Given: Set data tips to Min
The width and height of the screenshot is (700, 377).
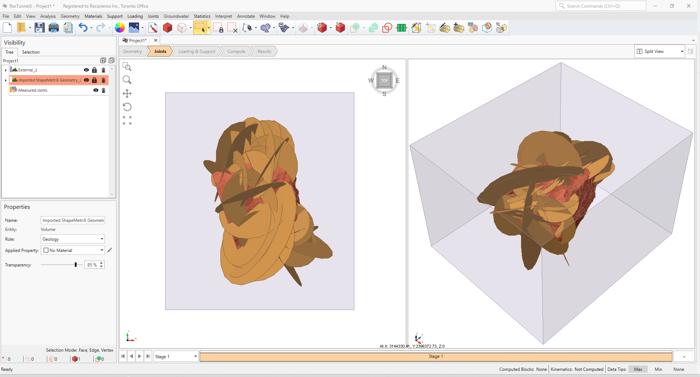Looking at the screenshot, I should pyautogui.click(x=658, y=369).
